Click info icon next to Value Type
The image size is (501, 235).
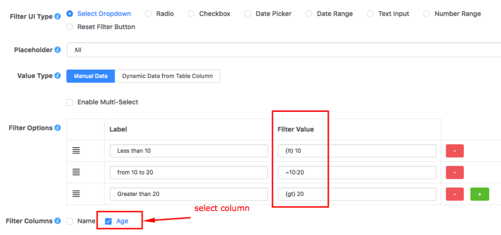[x=58, y=76]
